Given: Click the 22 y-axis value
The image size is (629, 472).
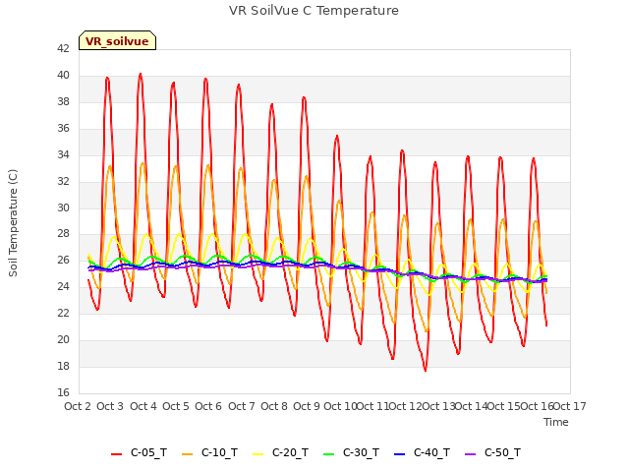Looking at the screenshot, I should pyautogui.click(x=63, y=313).
